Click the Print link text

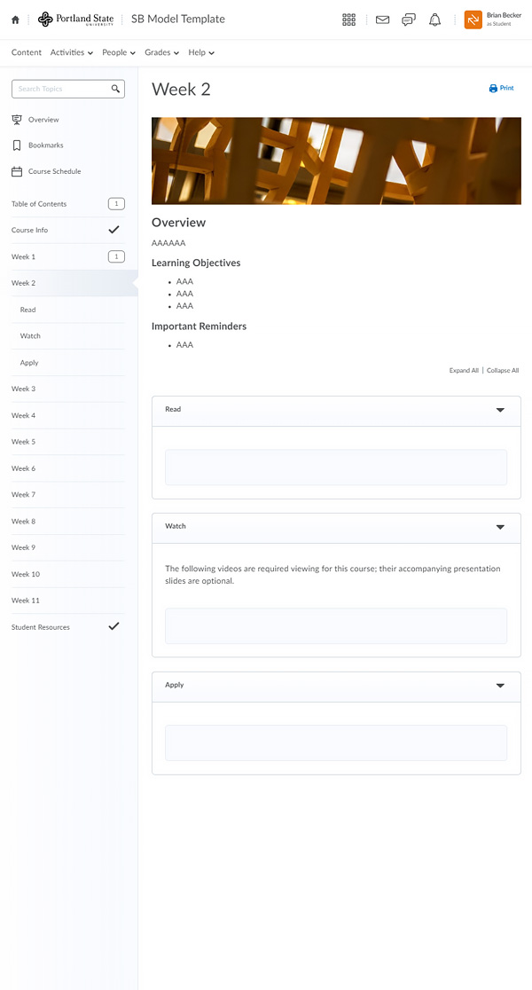coord(507,89)
